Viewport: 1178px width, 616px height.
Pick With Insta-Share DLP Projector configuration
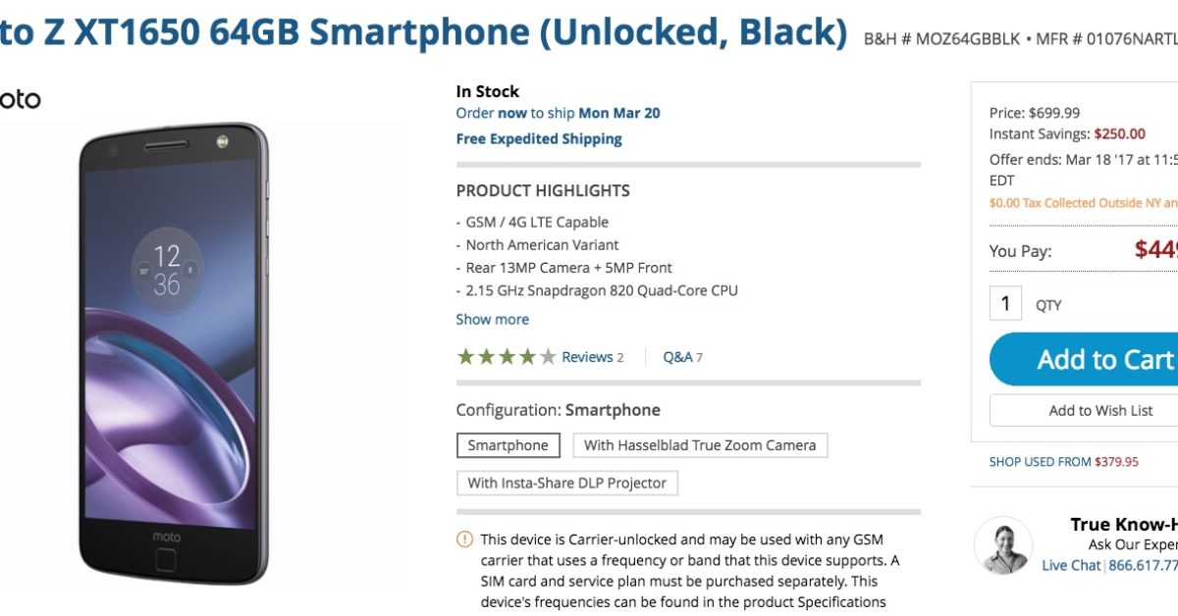tap(566, 483)
